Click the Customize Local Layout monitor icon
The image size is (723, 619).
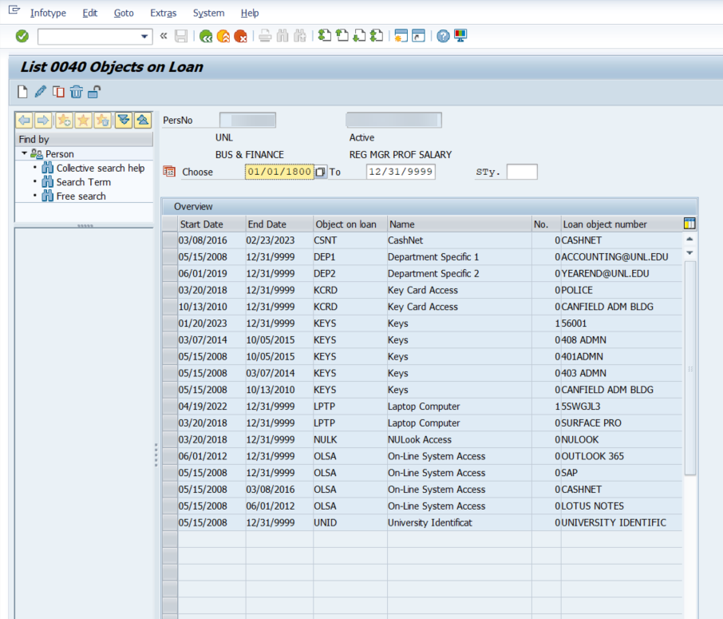coord(460,36)
